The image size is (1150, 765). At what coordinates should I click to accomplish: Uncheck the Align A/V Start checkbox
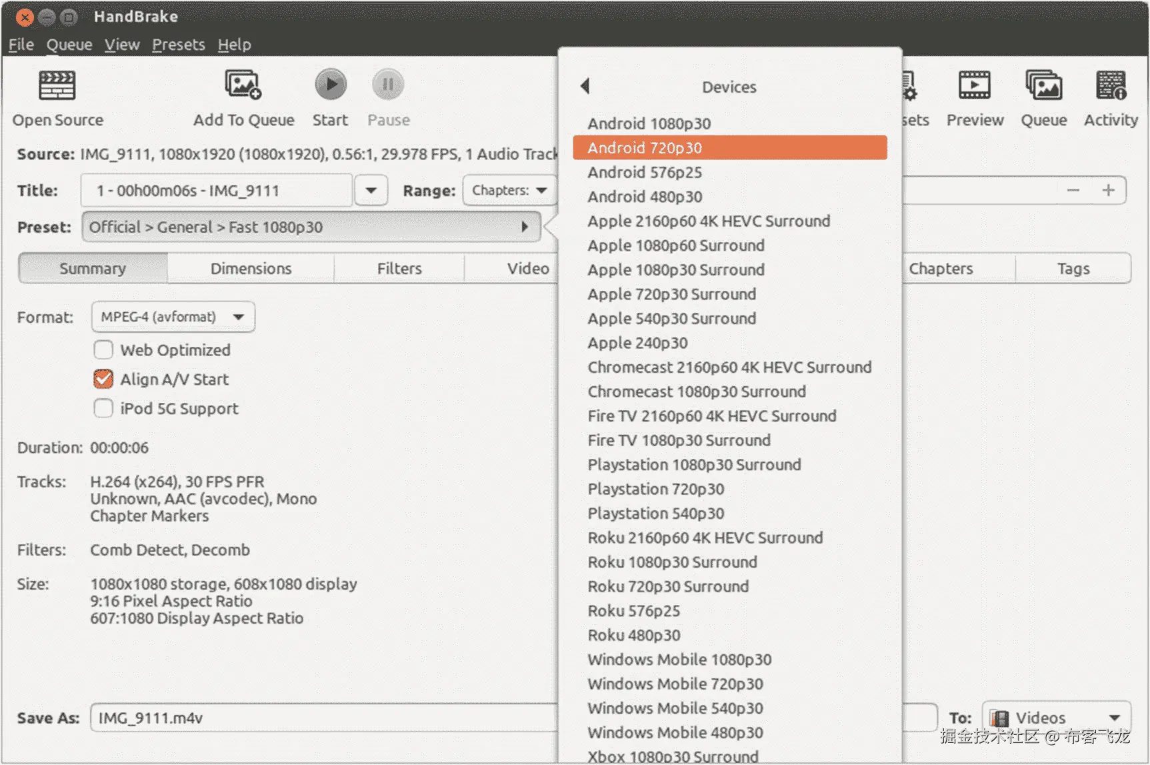103,379
